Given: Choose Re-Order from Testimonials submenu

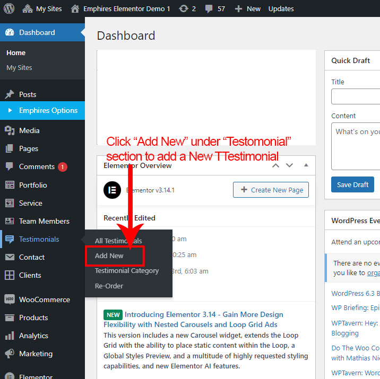Looking at the screenshot, I should point(109,286).
